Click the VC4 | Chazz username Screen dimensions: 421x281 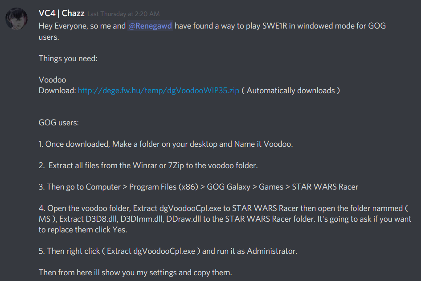coord(61,13)
